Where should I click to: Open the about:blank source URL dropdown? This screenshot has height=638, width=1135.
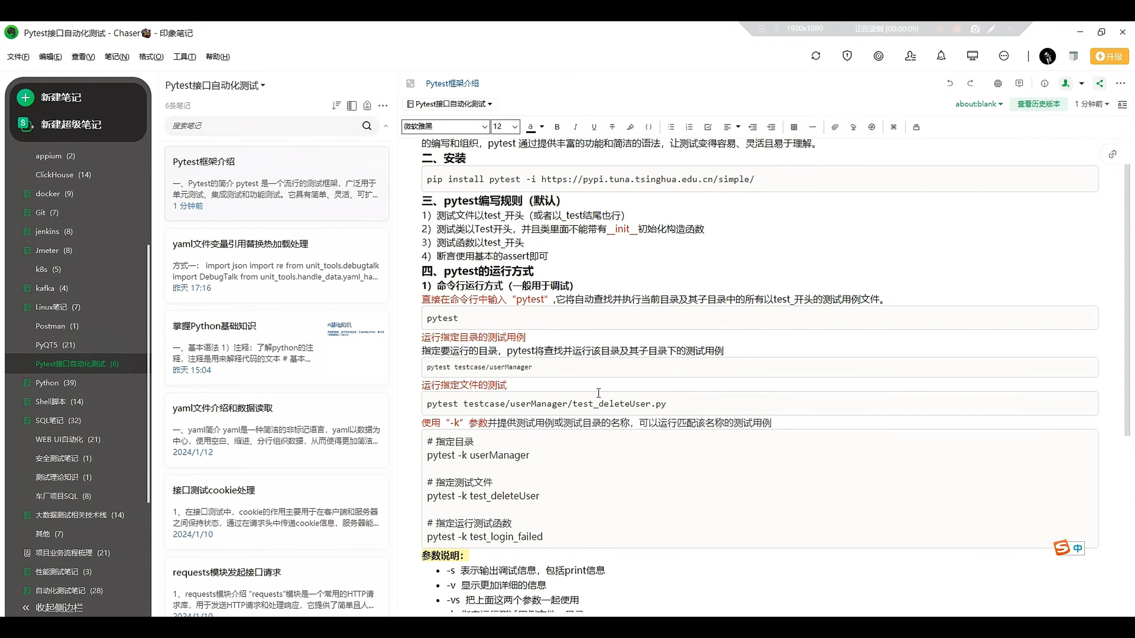pyautogui.click(x=979, y=104)
